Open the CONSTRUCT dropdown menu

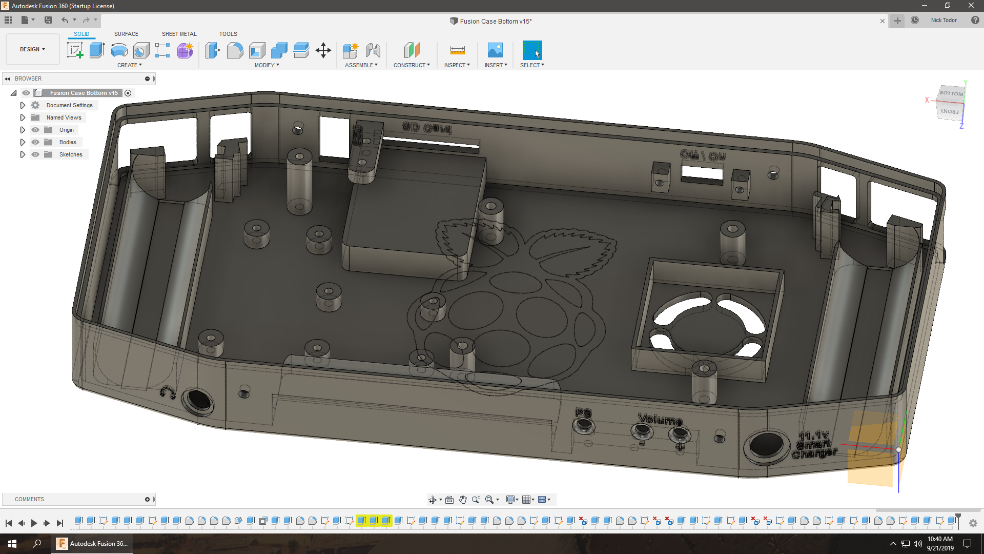tap(412, 65)
